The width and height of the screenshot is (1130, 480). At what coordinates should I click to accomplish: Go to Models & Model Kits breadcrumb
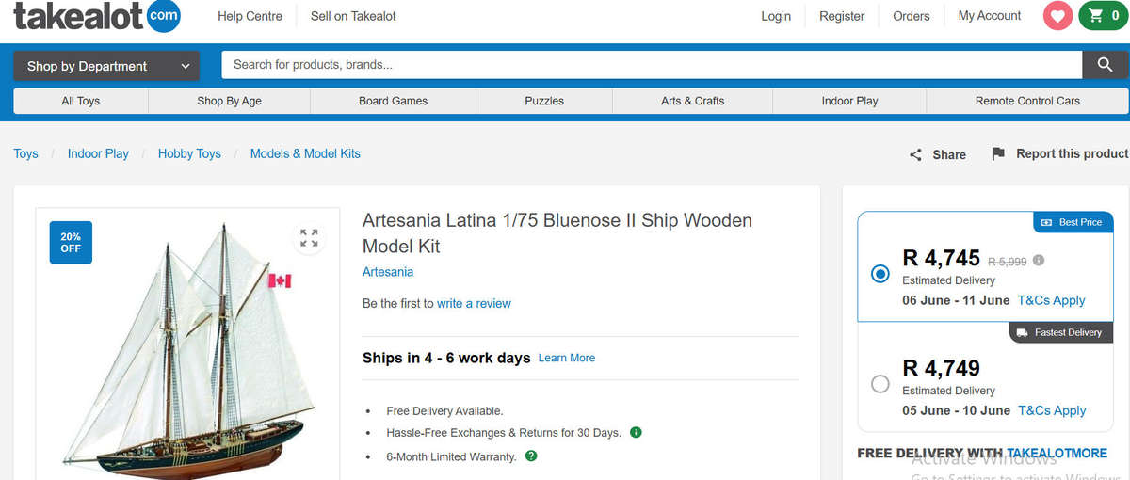pyautogui.click(x=305, y=153)
